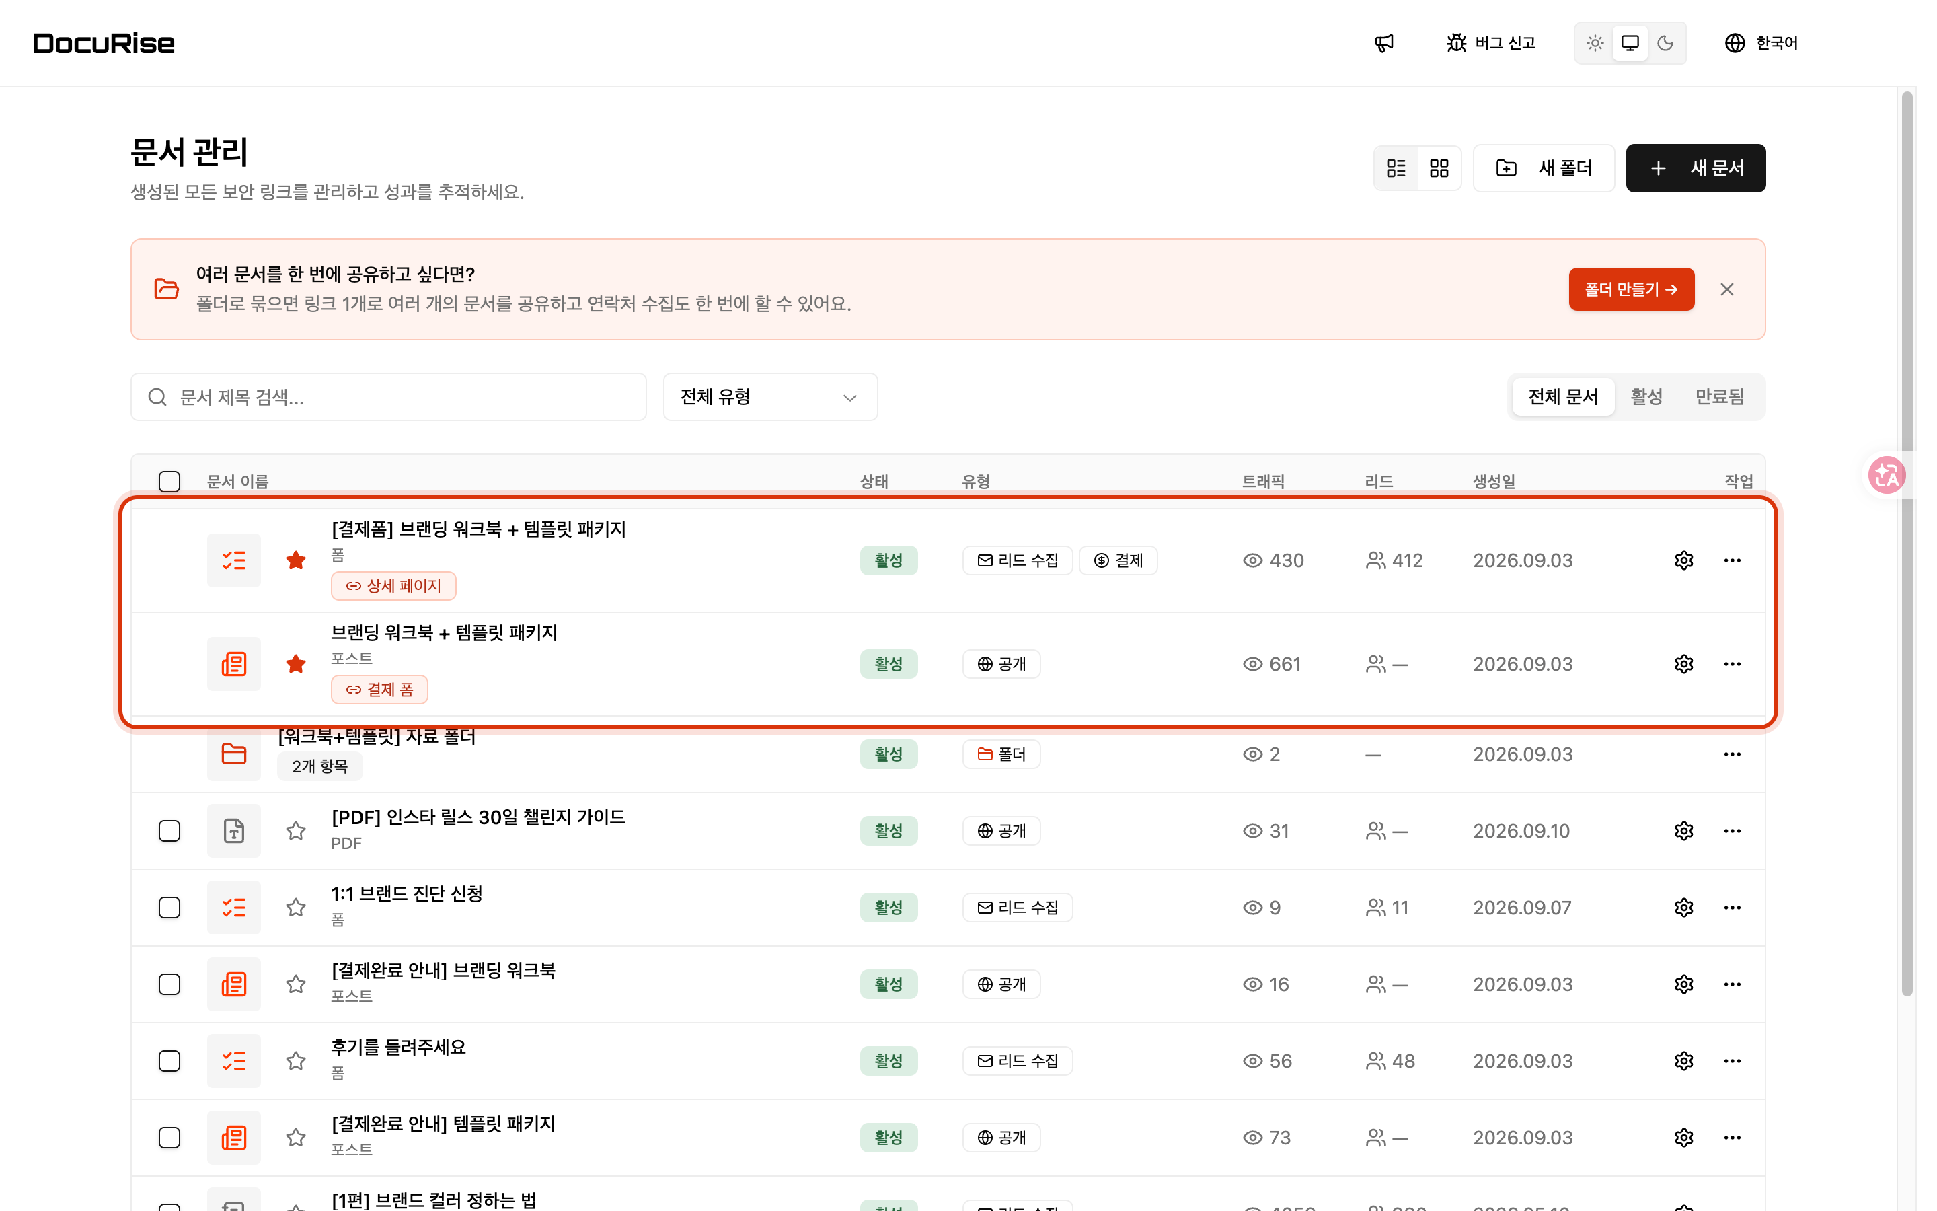The width and height of the screenshot is (1937, 1211).
Task: Open settings for [결제폼] 브랜딩 워크북 row
Action: pyautogui.click(x=1683, y=560)
